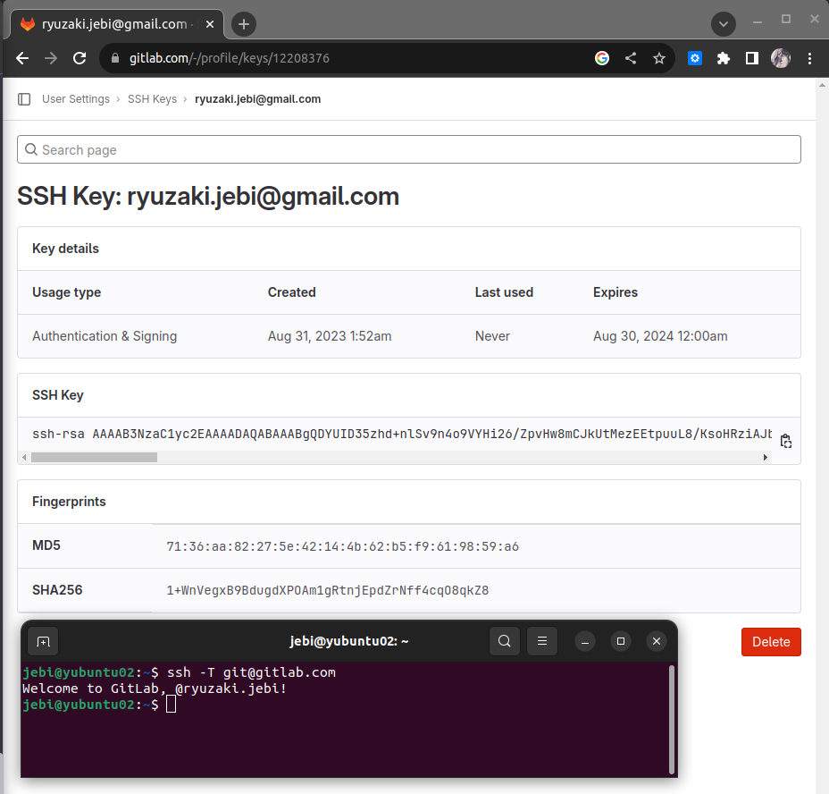
Task: Copy the SSH public key
Action: click(x=785, y=441)
